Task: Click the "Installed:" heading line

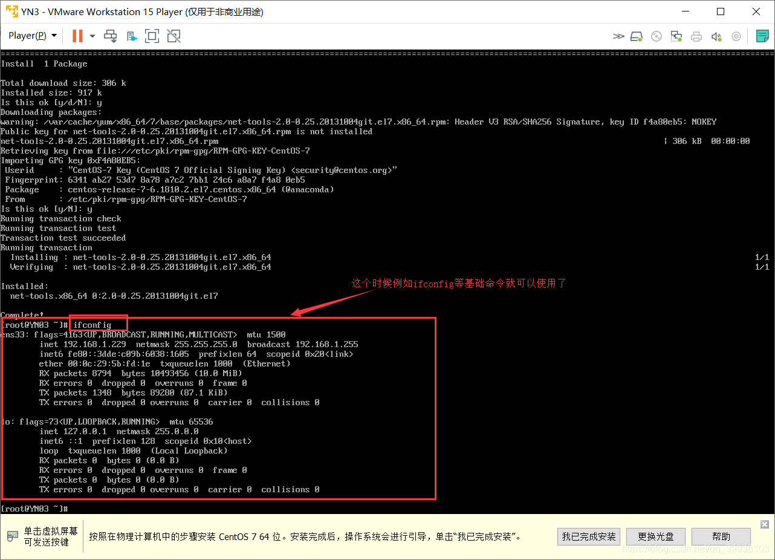Action: 25,286
